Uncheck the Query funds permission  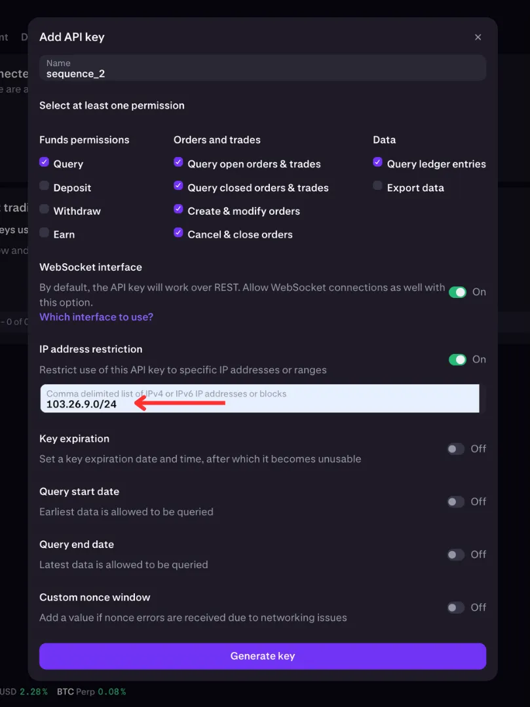[x=44, y=162]
